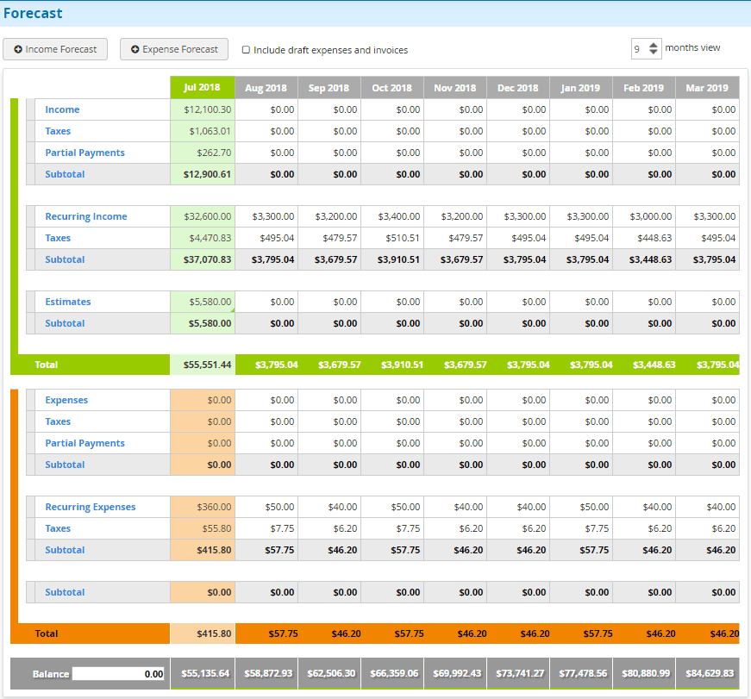The image size is (751, 699).
Task: Click the Income Forecast button
Action: [55, 49]
